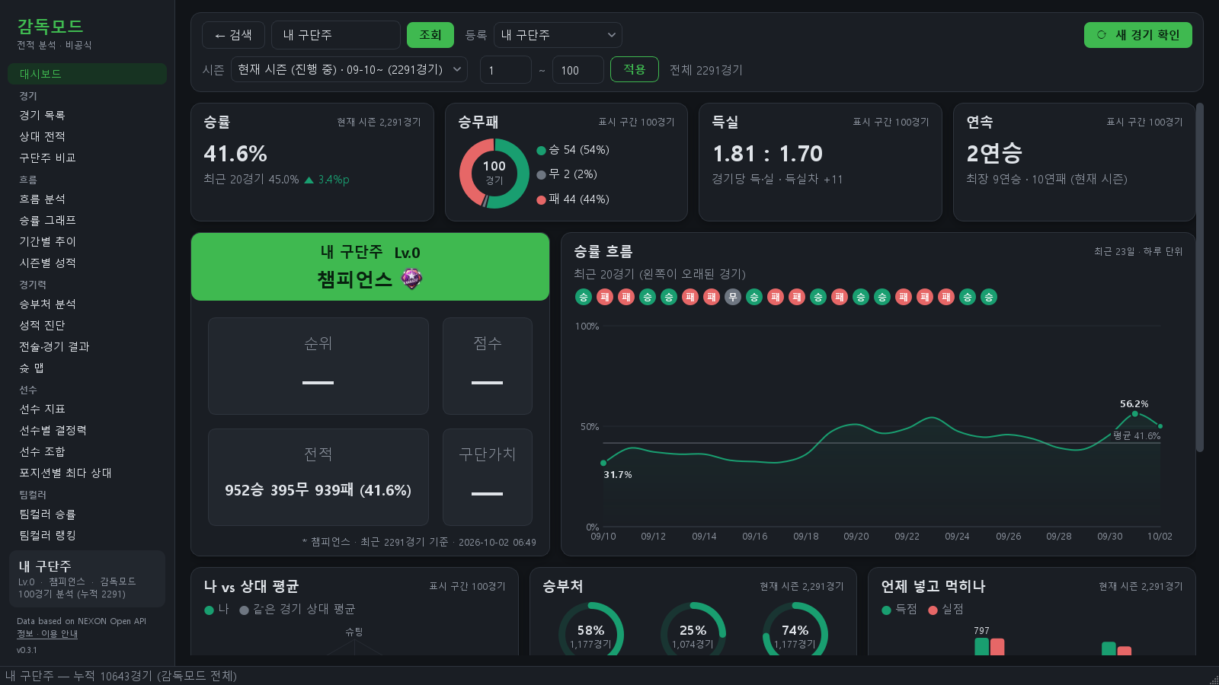Click the 56.2% peak point on chart
1219x685 pixels.
pyautogui.click(x=1135, y=413)
